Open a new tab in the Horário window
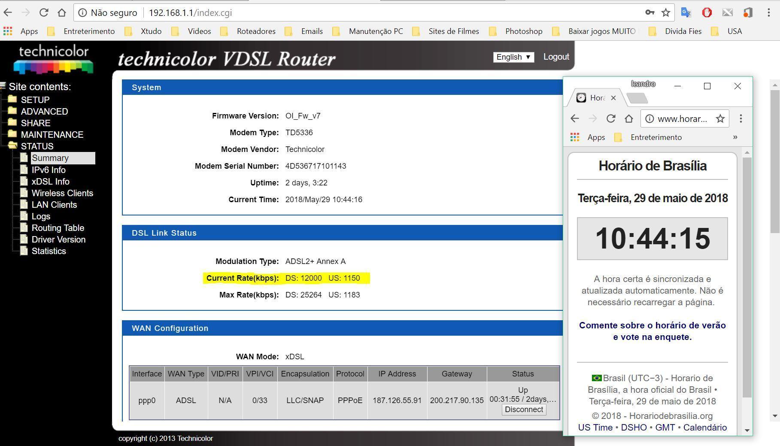 click(637, 98)
